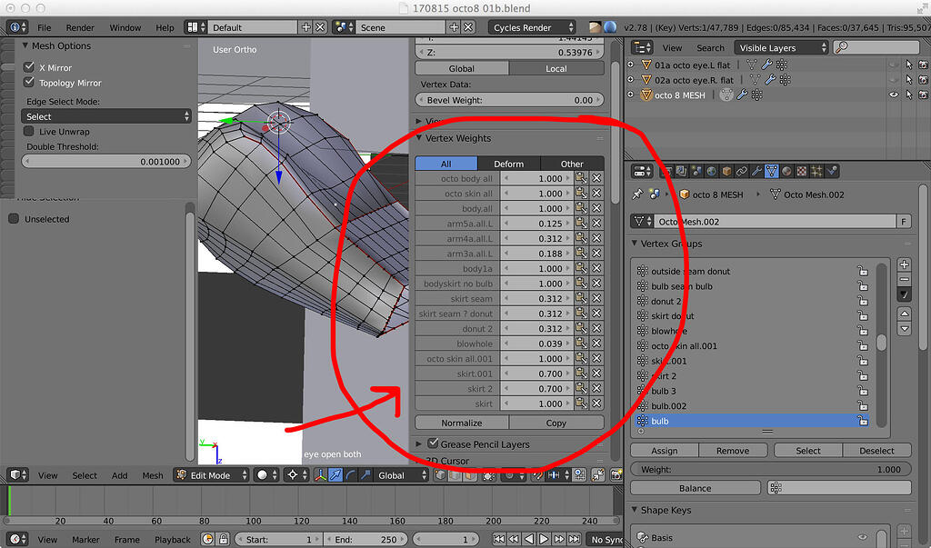Screen dimensions: 931x548
Task: Open the Edit Mode selector dropdown
Action: pyautogui.click(x=211, y=475)
